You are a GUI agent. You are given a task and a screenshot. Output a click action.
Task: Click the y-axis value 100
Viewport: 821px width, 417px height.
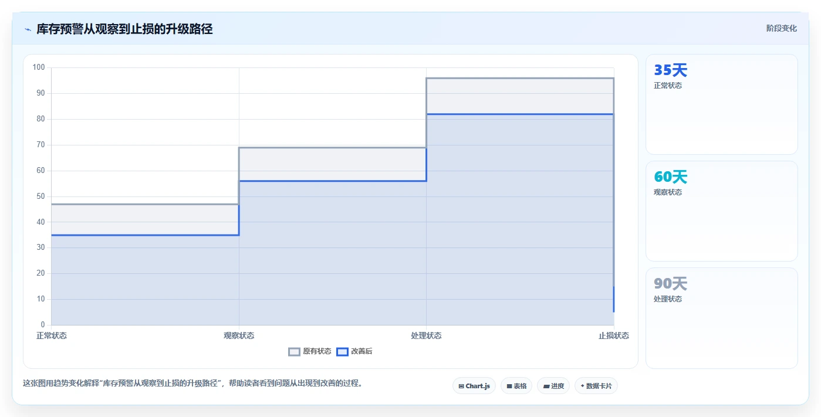click(39, 67)
